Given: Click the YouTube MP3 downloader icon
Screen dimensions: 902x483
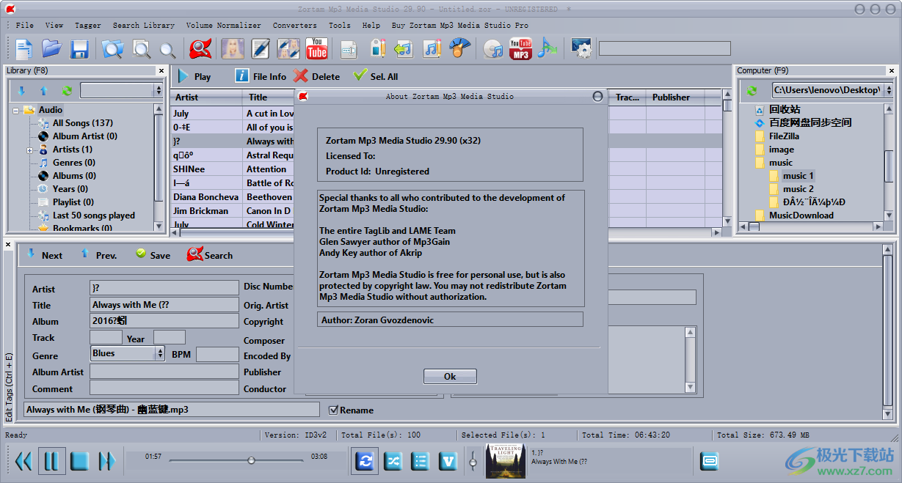Looking at the screenshot, I should coord(520,48).
